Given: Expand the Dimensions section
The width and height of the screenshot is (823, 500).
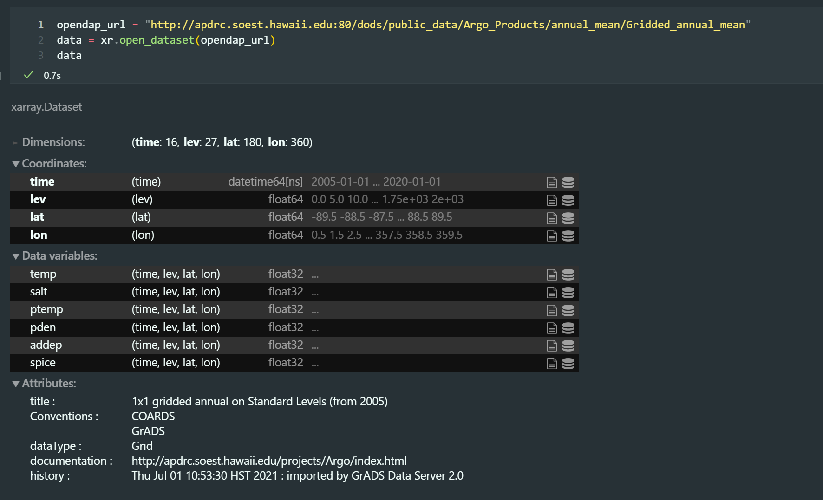Looking at the screenshot, I should point(49,142).
